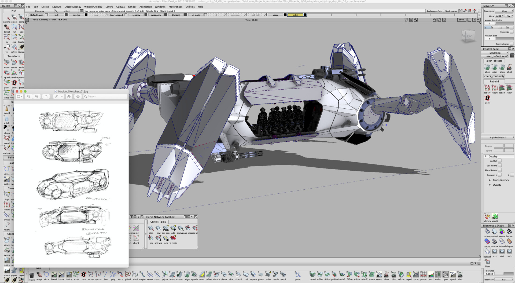This screenshot has width=515, height=283.
Task: Open the Transform Move dropdown
Action: 504,11
